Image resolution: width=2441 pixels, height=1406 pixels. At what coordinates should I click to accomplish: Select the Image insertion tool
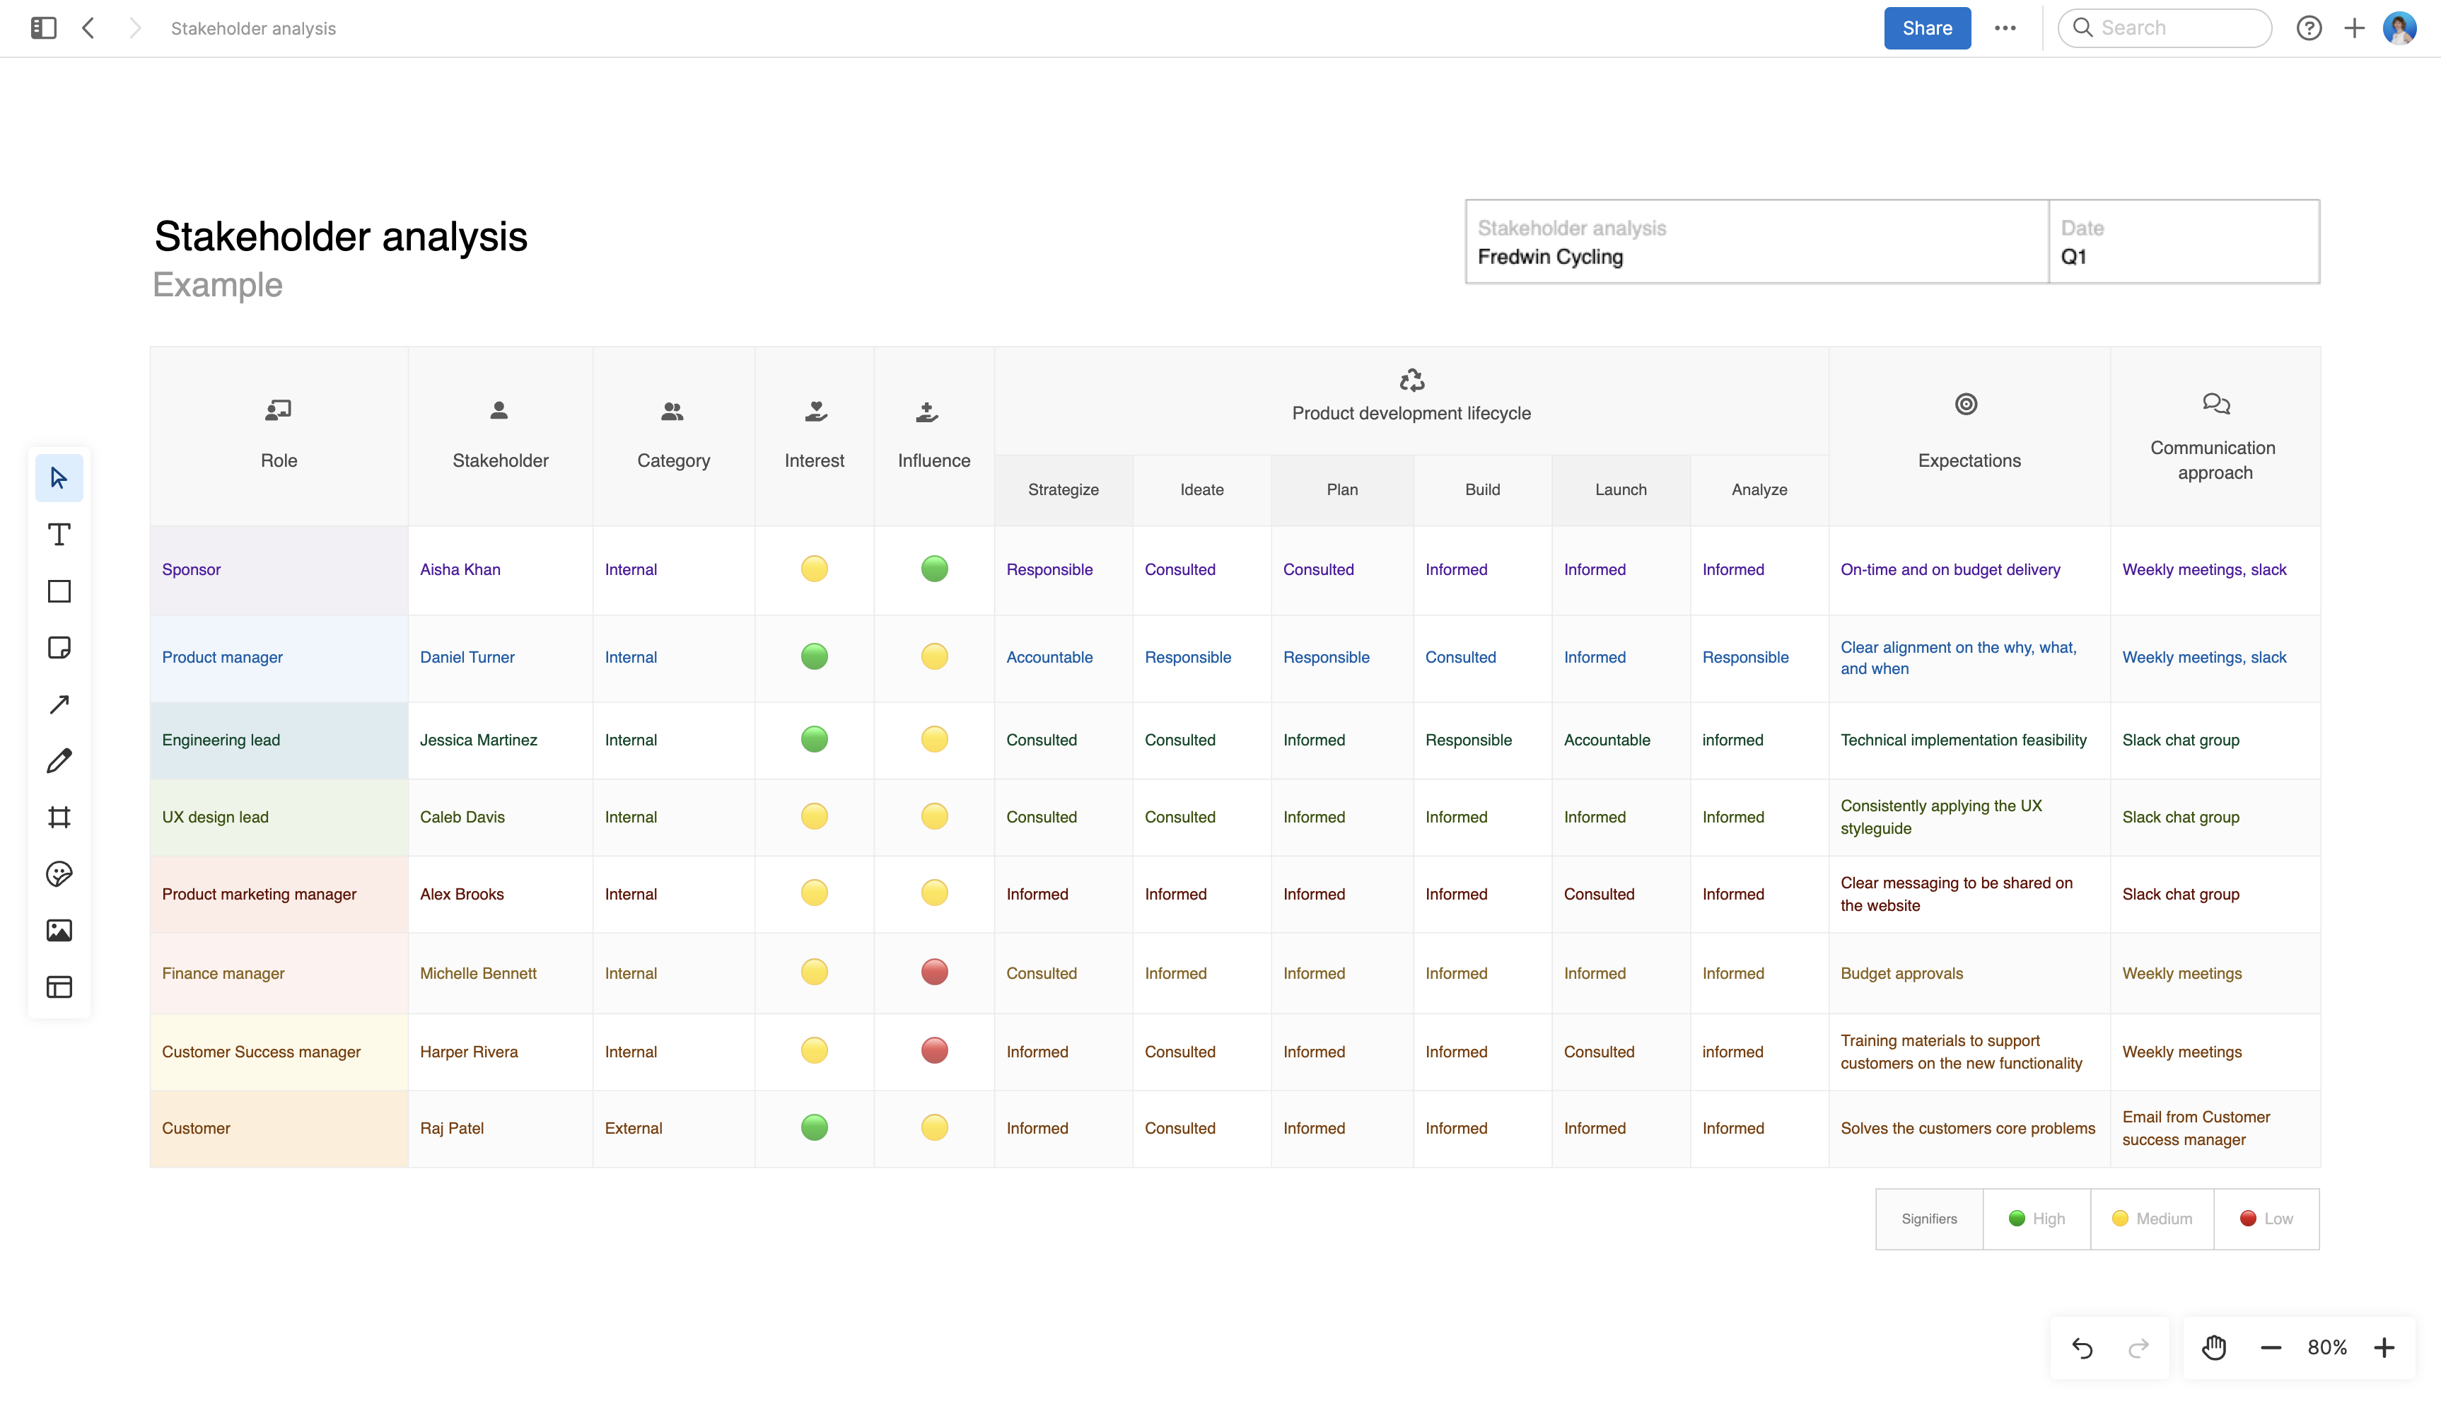tap(59, 930)
